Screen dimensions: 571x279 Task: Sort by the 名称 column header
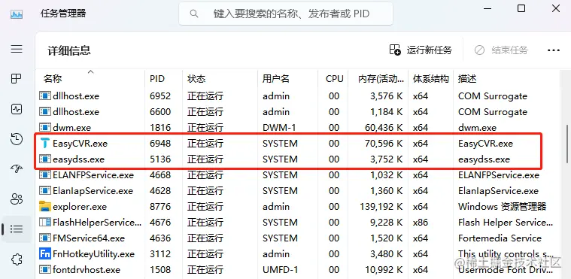pos(90,78)
